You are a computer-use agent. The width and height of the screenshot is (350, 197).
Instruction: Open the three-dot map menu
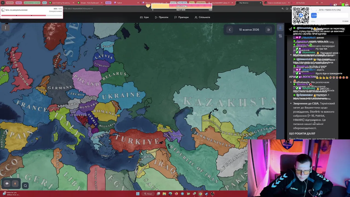pyautogui.click(x=5, y=27)
